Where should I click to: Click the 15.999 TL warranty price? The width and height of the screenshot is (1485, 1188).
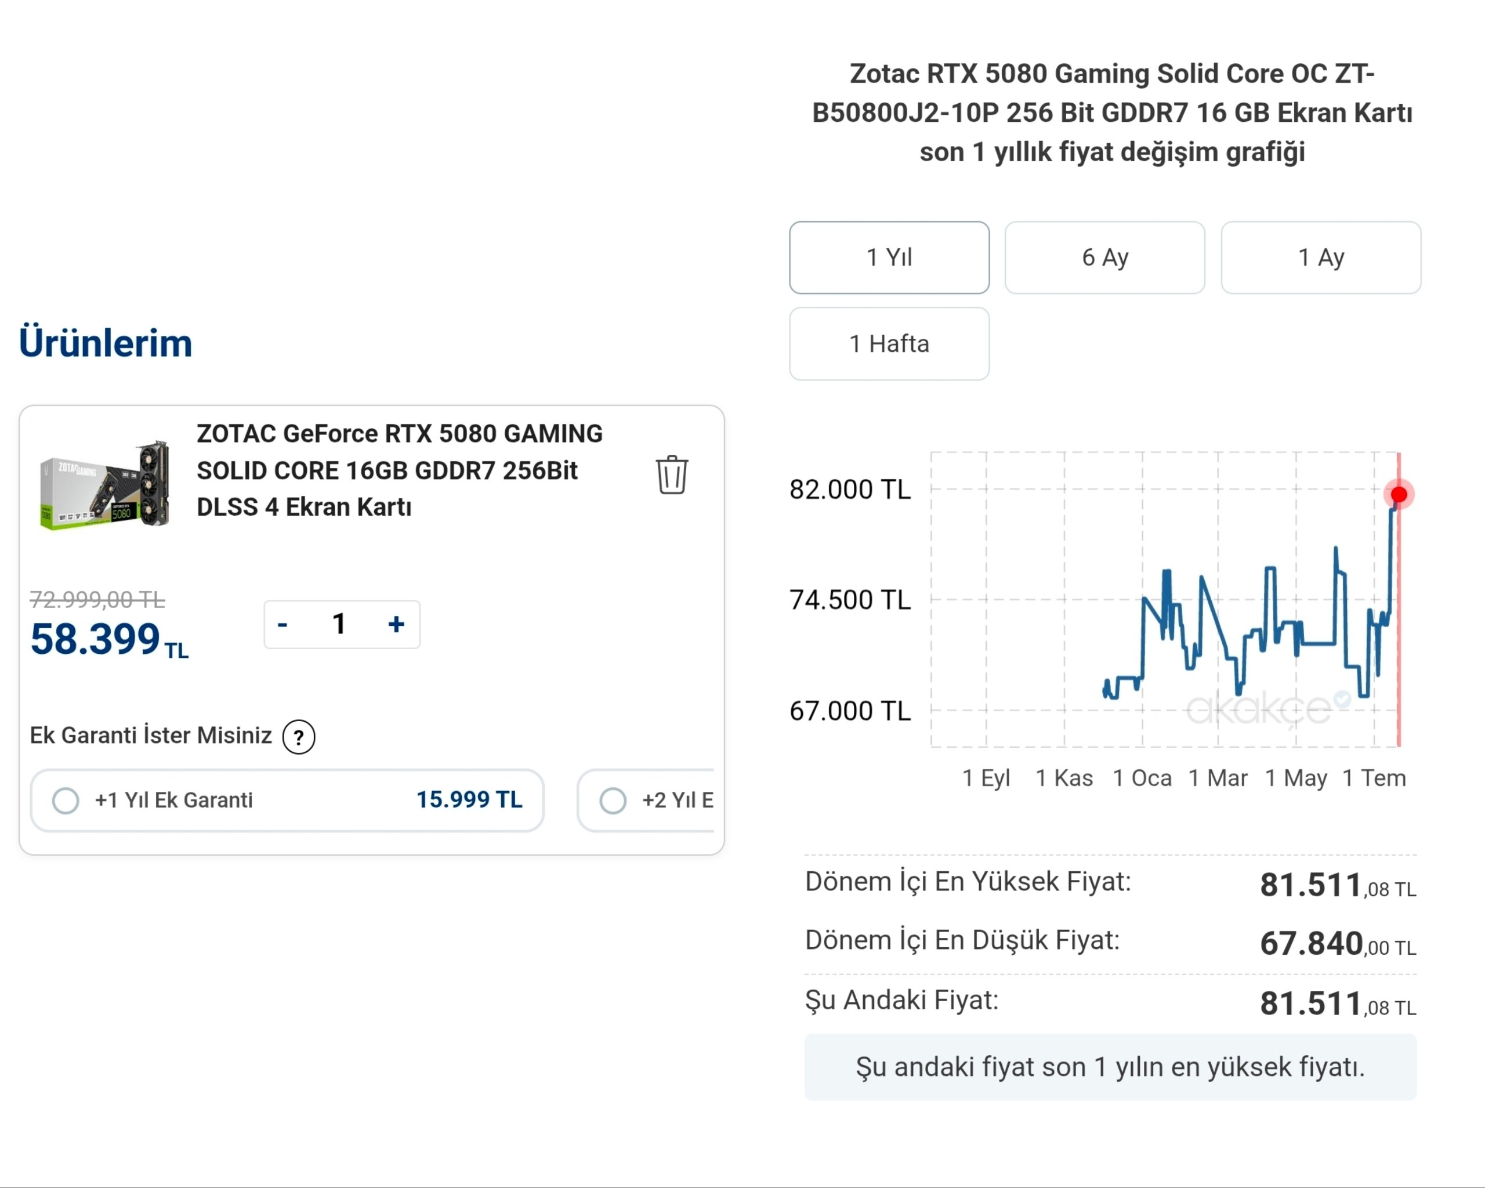pyautogui.click(x=469, y=799)
